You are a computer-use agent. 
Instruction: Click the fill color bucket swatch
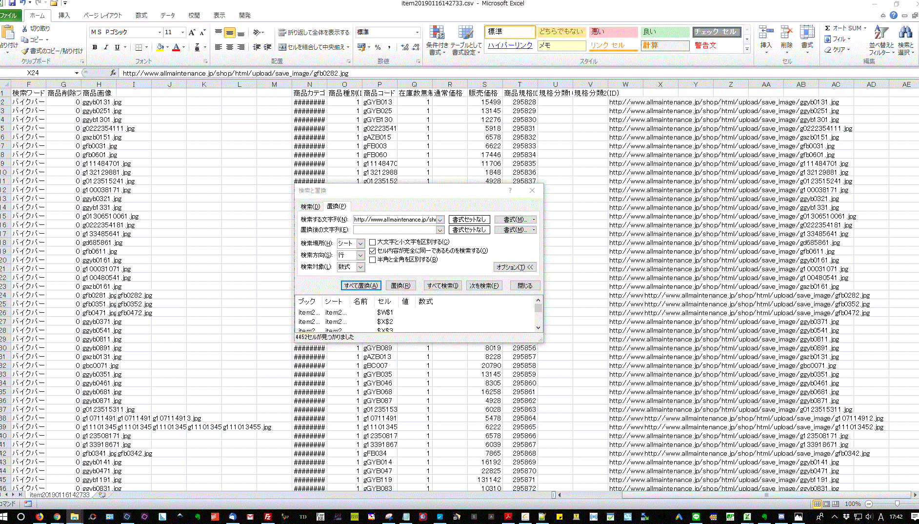pyautogui.click(x=160, y=47)
